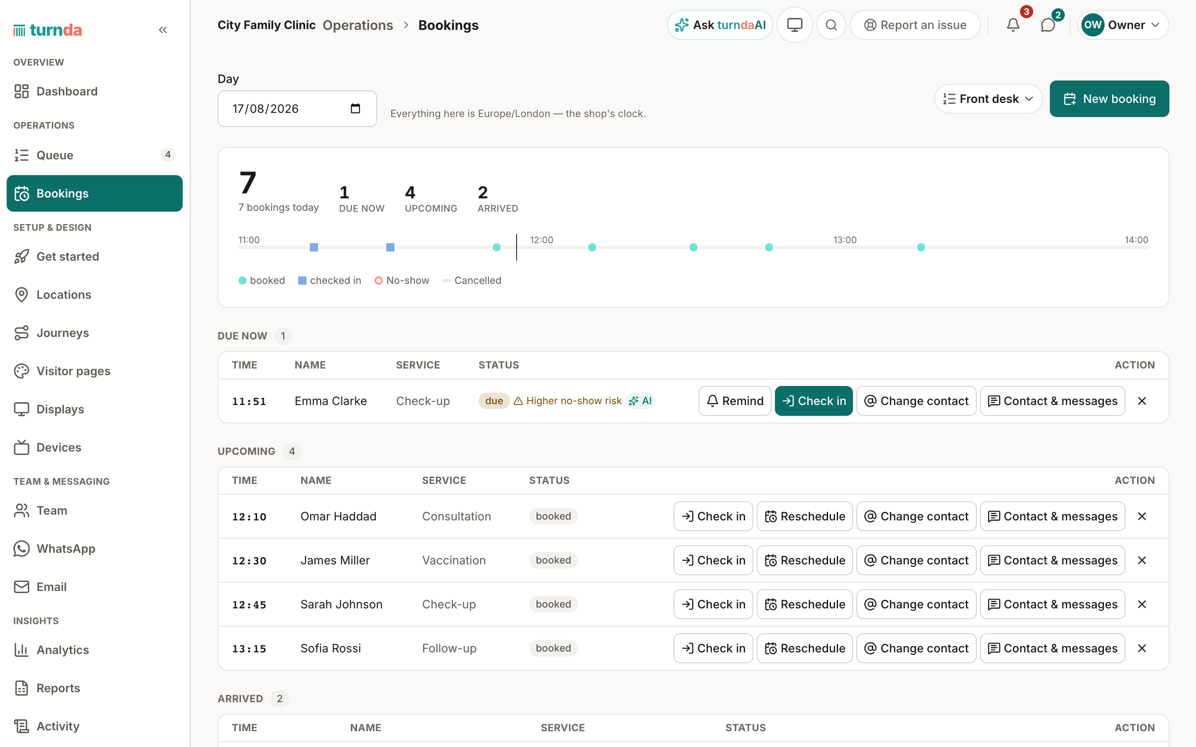The width and height of the screenshot is (1196, 747).
Task: Change contact for James Miller
Action: [916, 560]
